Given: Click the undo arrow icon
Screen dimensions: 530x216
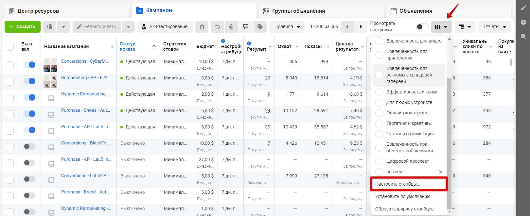Looking at the screenshot, I should (218, 27).
